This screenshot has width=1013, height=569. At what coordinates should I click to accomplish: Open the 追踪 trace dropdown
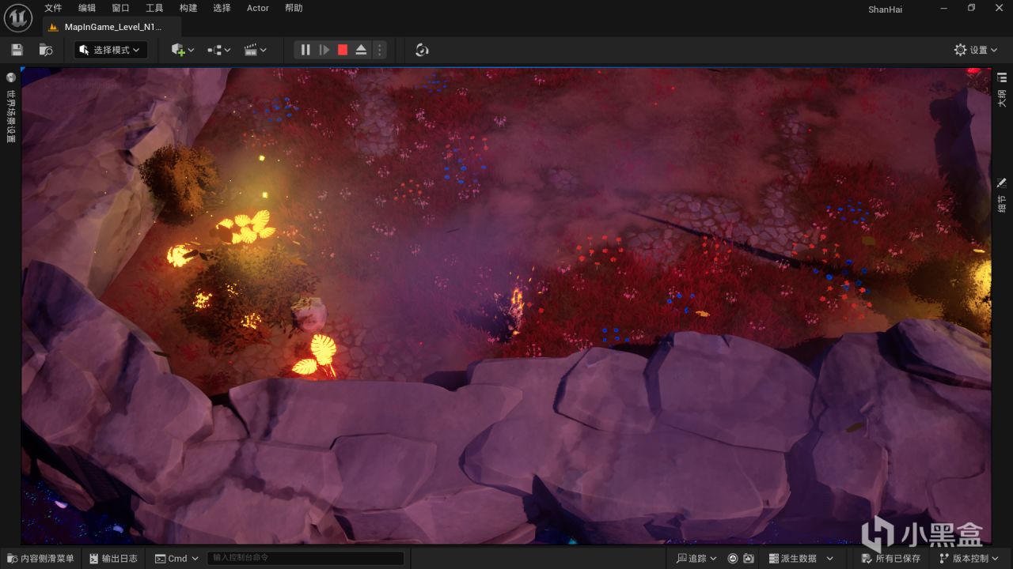(696, 559)
